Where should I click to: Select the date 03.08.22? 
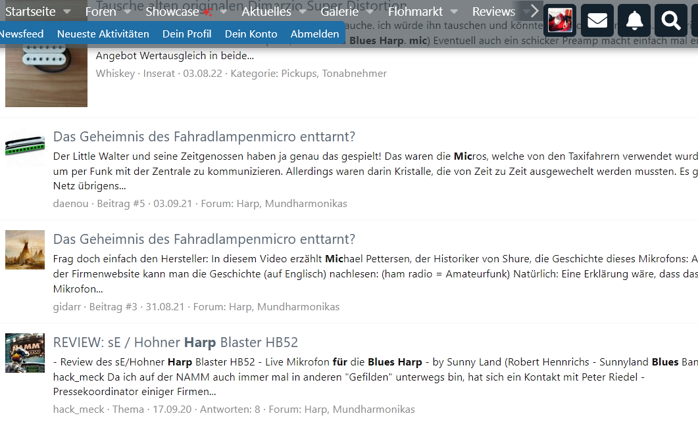[203, 74]
